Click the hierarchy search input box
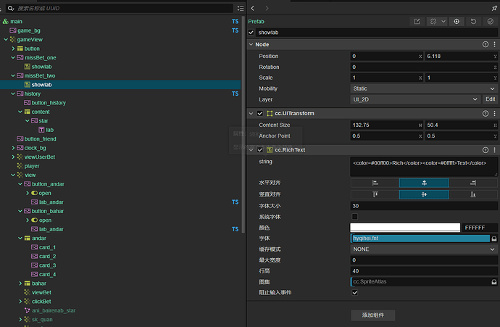The width and height of the screenshot is (500, 327). tap(120, 8)
